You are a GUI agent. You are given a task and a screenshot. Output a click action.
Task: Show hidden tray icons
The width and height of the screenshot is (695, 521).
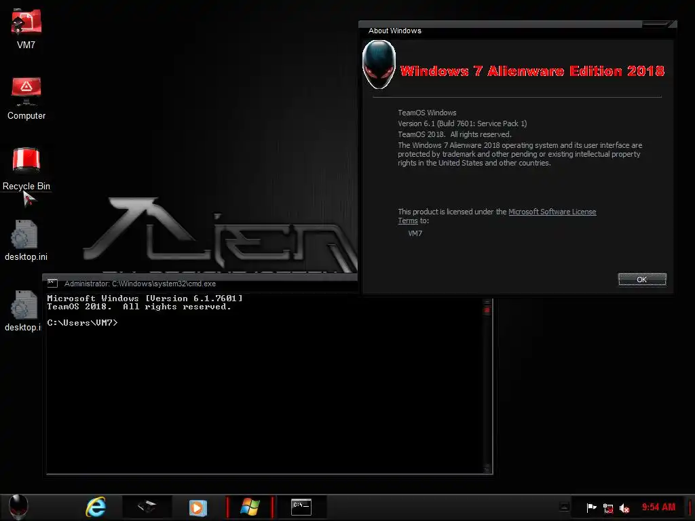coord(564,506)
